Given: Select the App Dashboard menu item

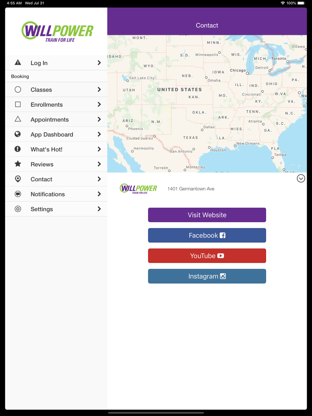Looking at the screenshot, I should coord(56,134).
